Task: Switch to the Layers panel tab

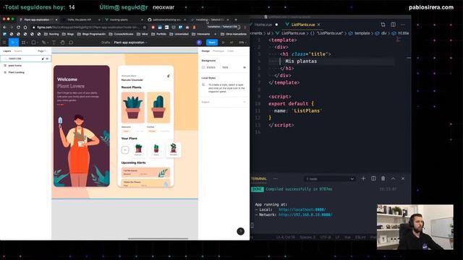Action: [7, 51]
